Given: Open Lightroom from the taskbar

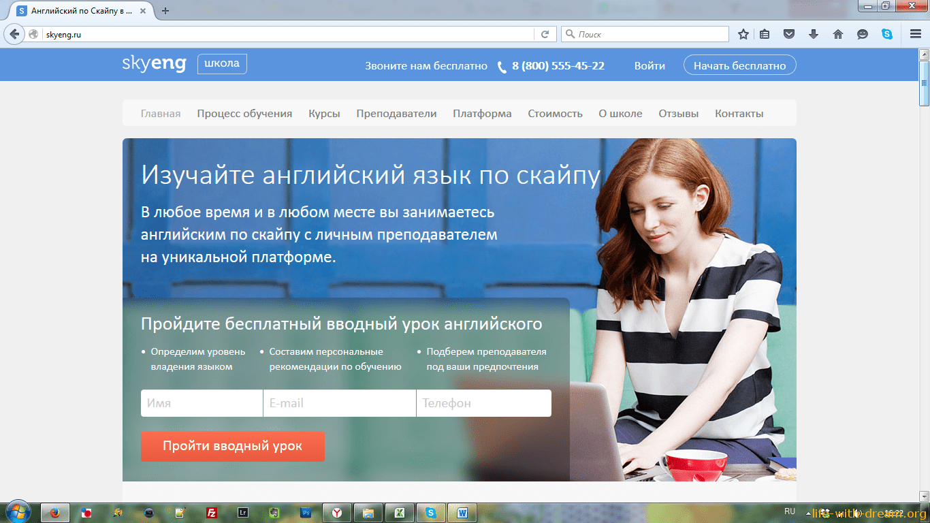Looking at the screenshot, I should (243, 513).
